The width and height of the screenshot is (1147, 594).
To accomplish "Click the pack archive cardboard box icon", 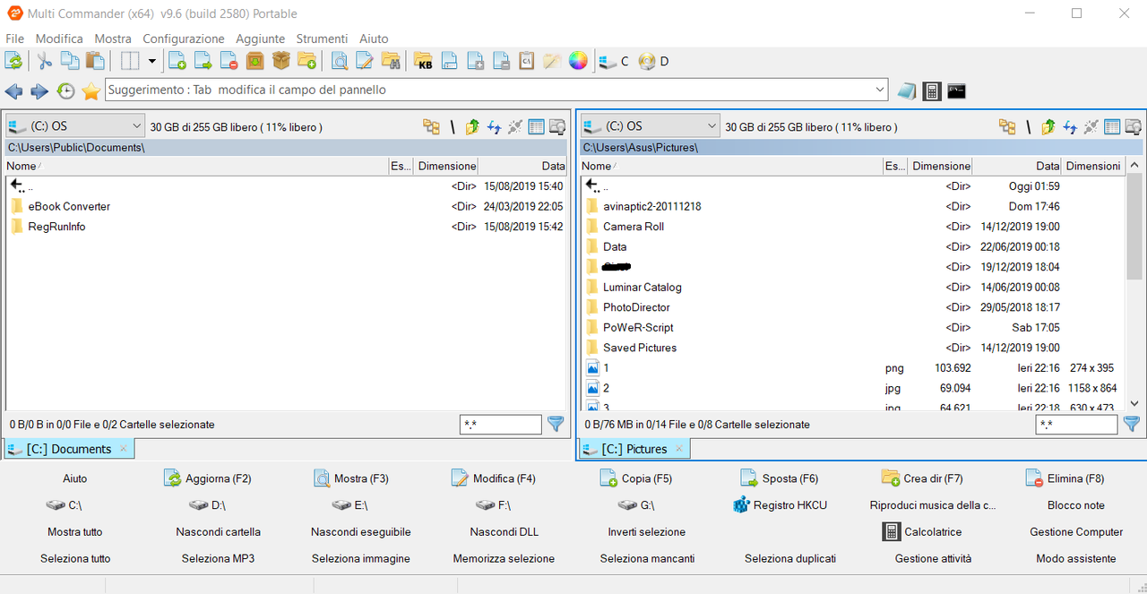I will pos(281,61).
